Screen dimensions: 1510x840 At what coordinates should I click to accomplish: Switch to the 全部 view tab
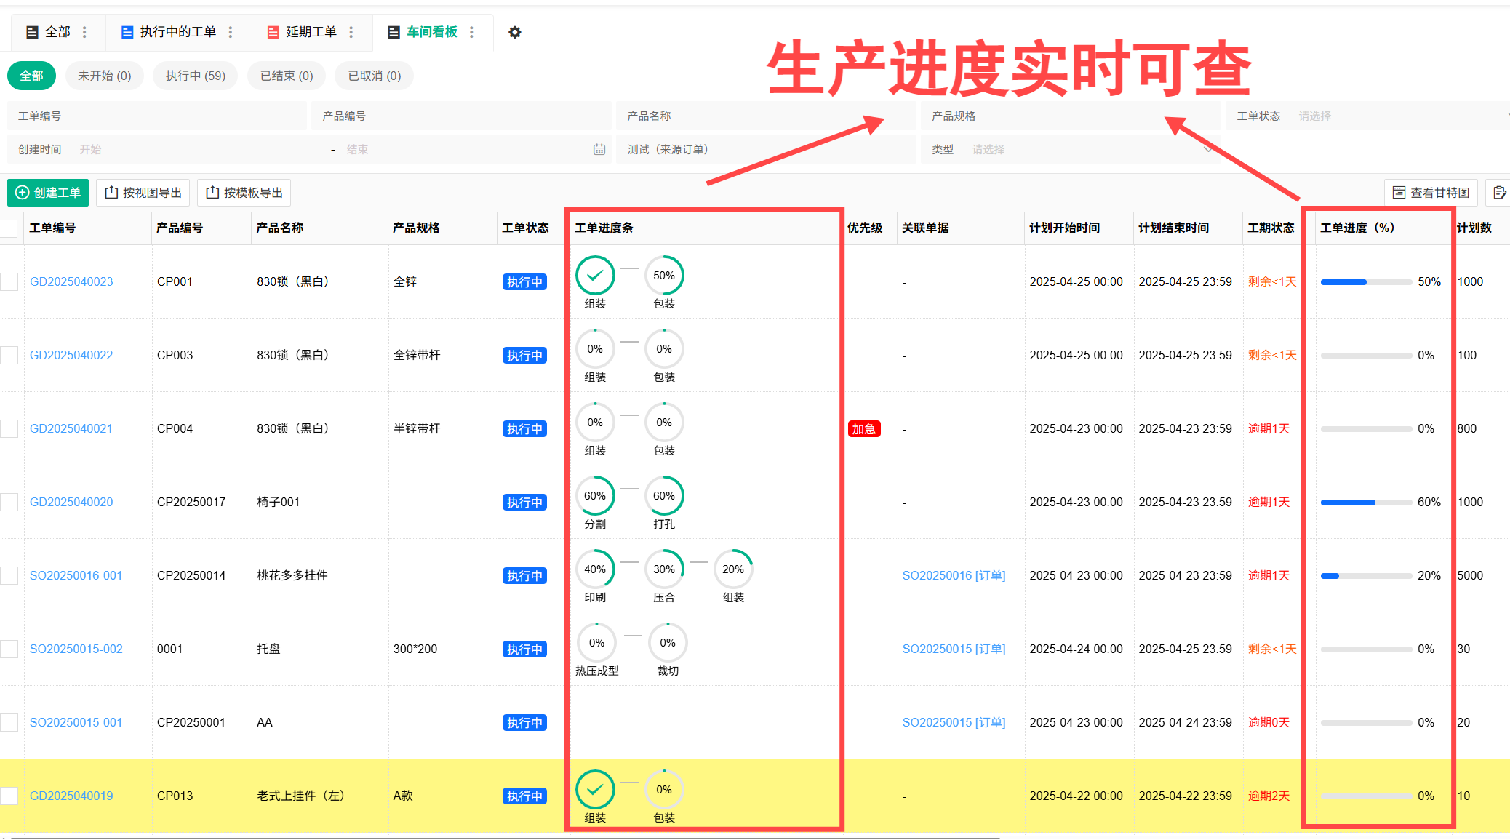[x=57, y=32]
